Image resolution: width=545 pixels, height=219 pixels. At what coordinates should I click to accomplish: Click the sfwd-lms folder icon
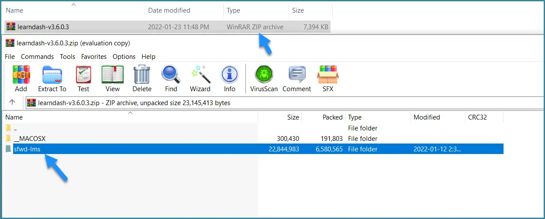tap(8, 149)
